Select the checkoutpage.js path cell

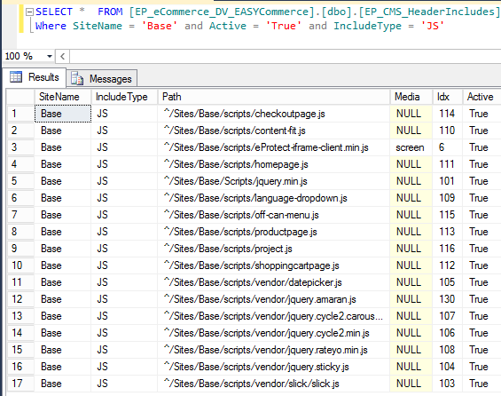click(x=273, y=114)
